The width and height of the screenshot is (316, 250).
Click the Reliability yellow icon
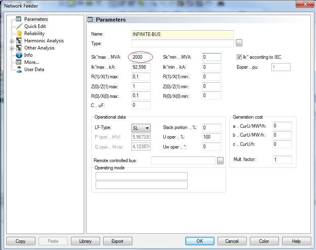click(x=19, y=34)
